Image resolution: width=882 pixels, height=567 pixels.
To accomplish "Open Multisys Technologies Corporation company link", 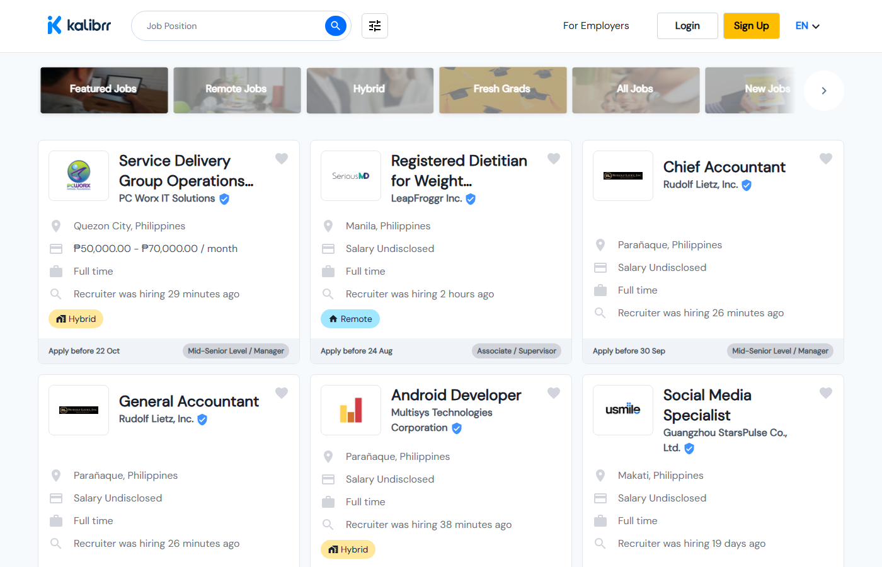I will pyautogui.click(x=442, y=420).
